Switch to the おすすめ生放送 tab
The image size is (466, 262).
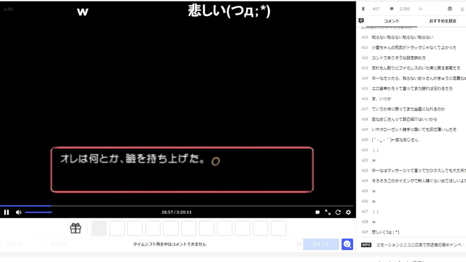442,21
